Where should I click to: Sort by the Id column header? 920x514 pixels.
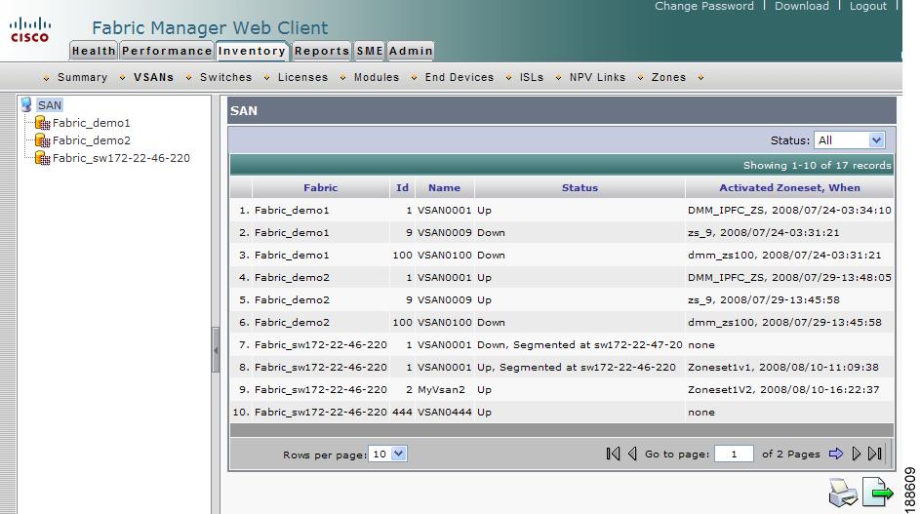pos(402,188)
